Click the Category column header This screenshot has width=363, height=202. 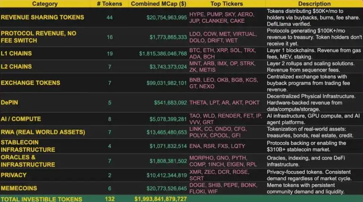(x=45, y=4)
